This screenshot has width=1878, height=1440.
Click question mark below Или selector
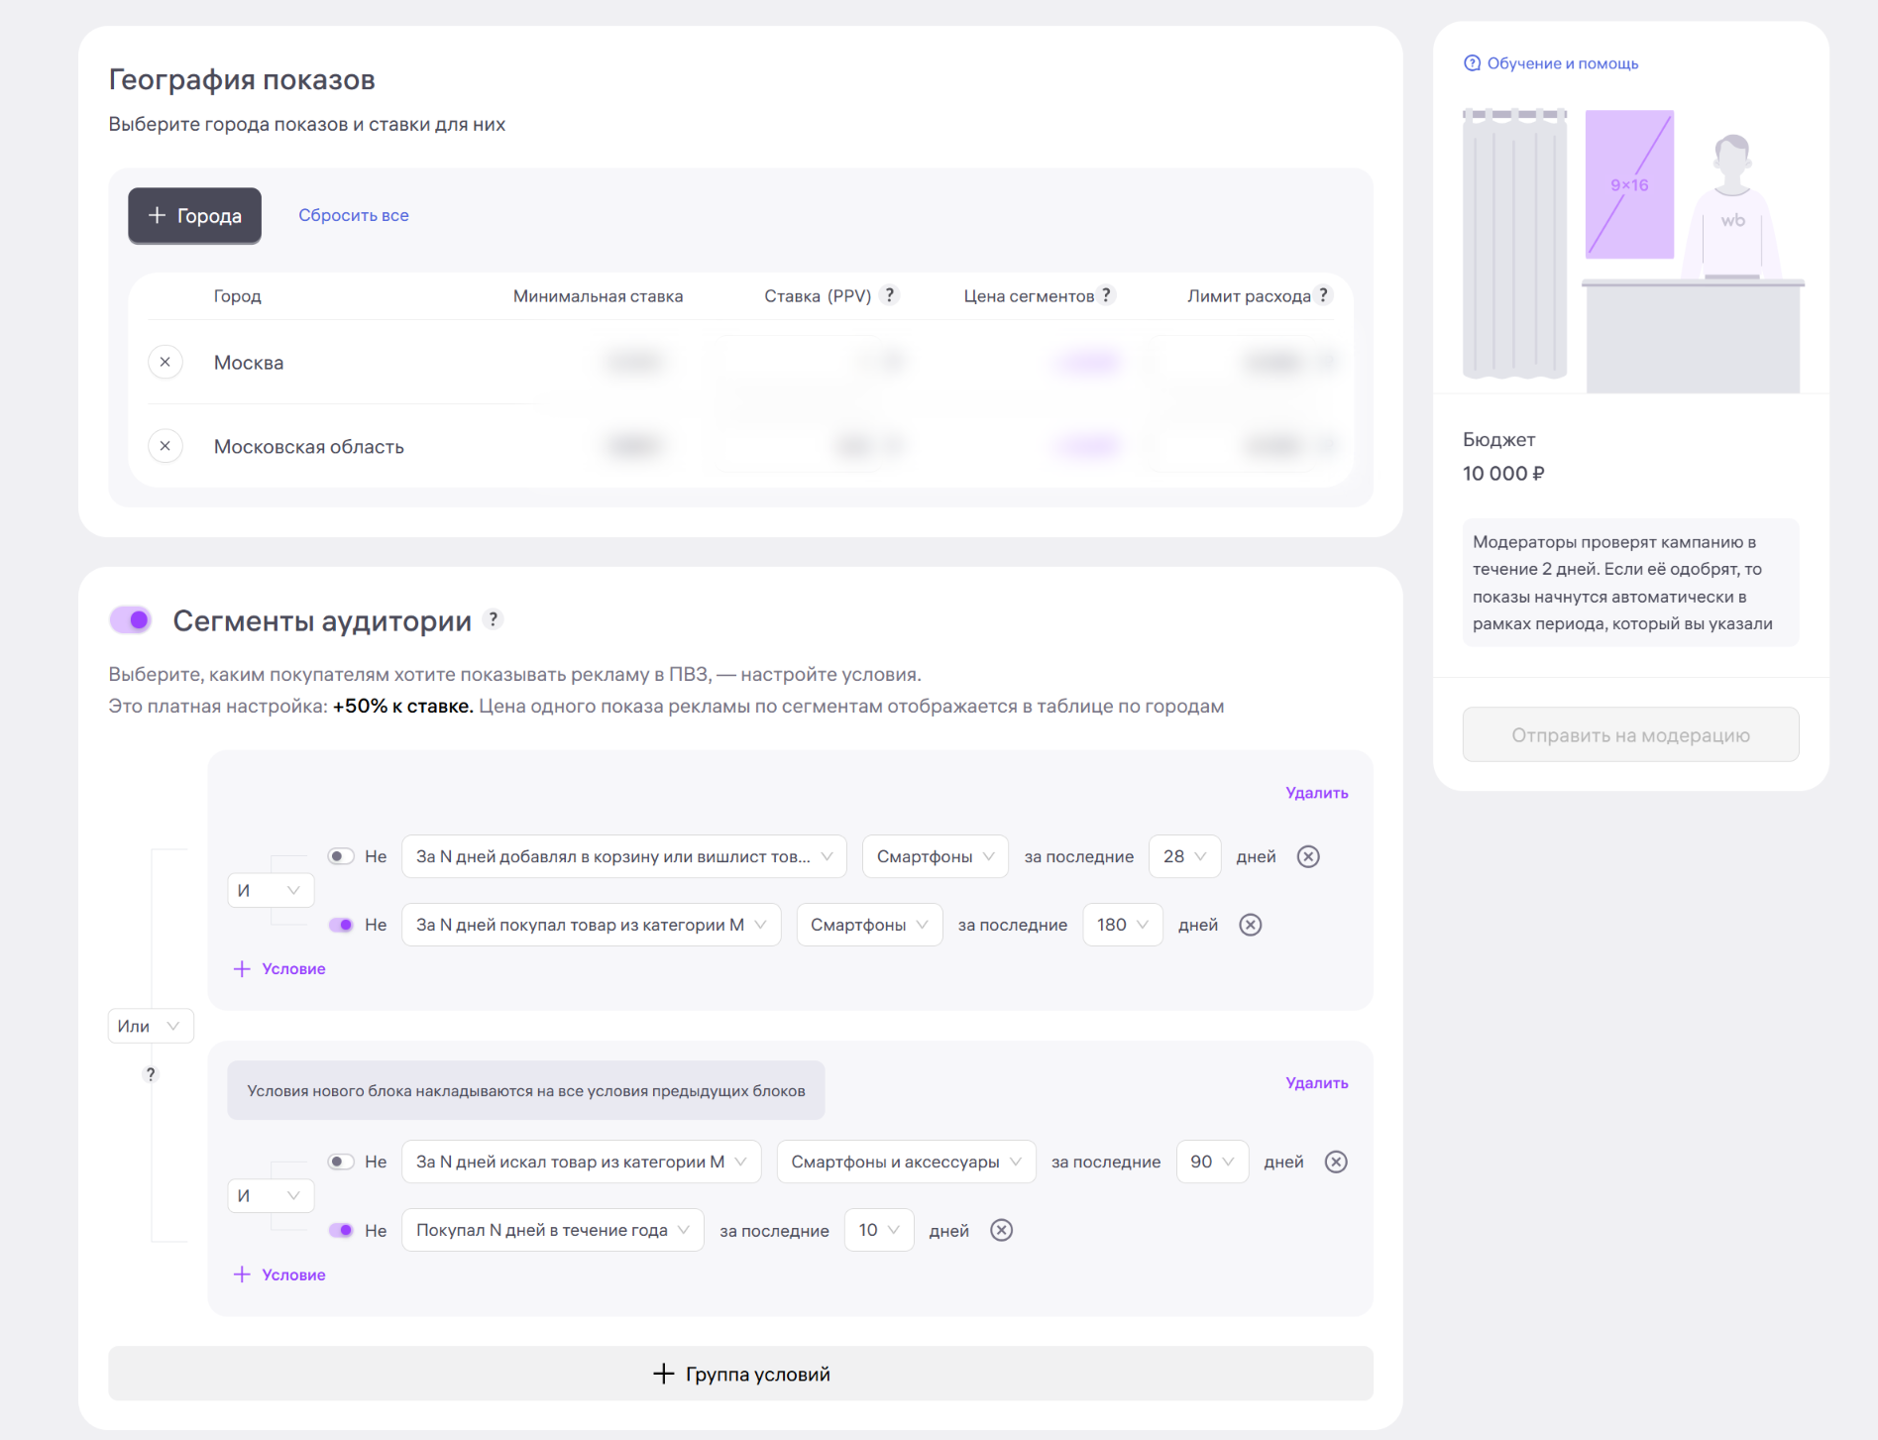[x=151, y=1074]
